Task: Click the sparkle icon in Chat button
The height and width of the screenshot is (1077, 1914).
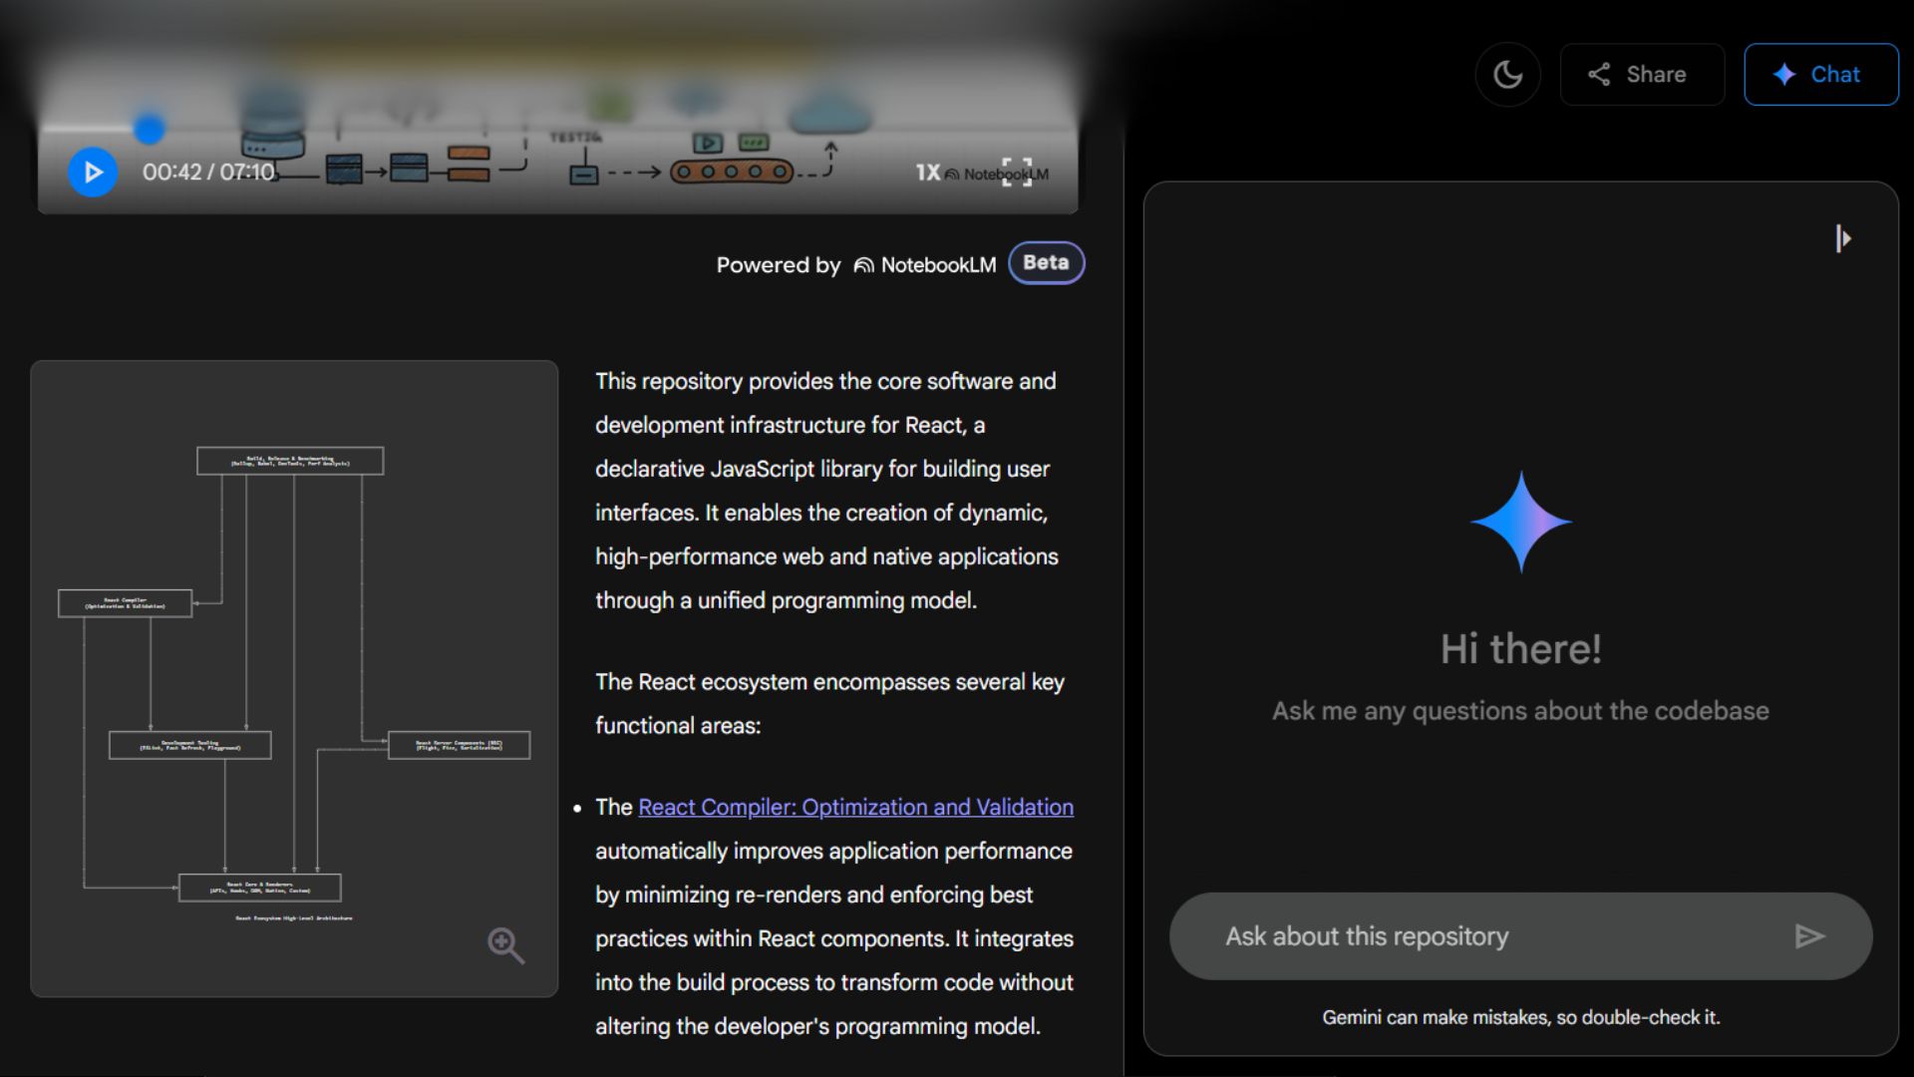Action: [1784, 74]
